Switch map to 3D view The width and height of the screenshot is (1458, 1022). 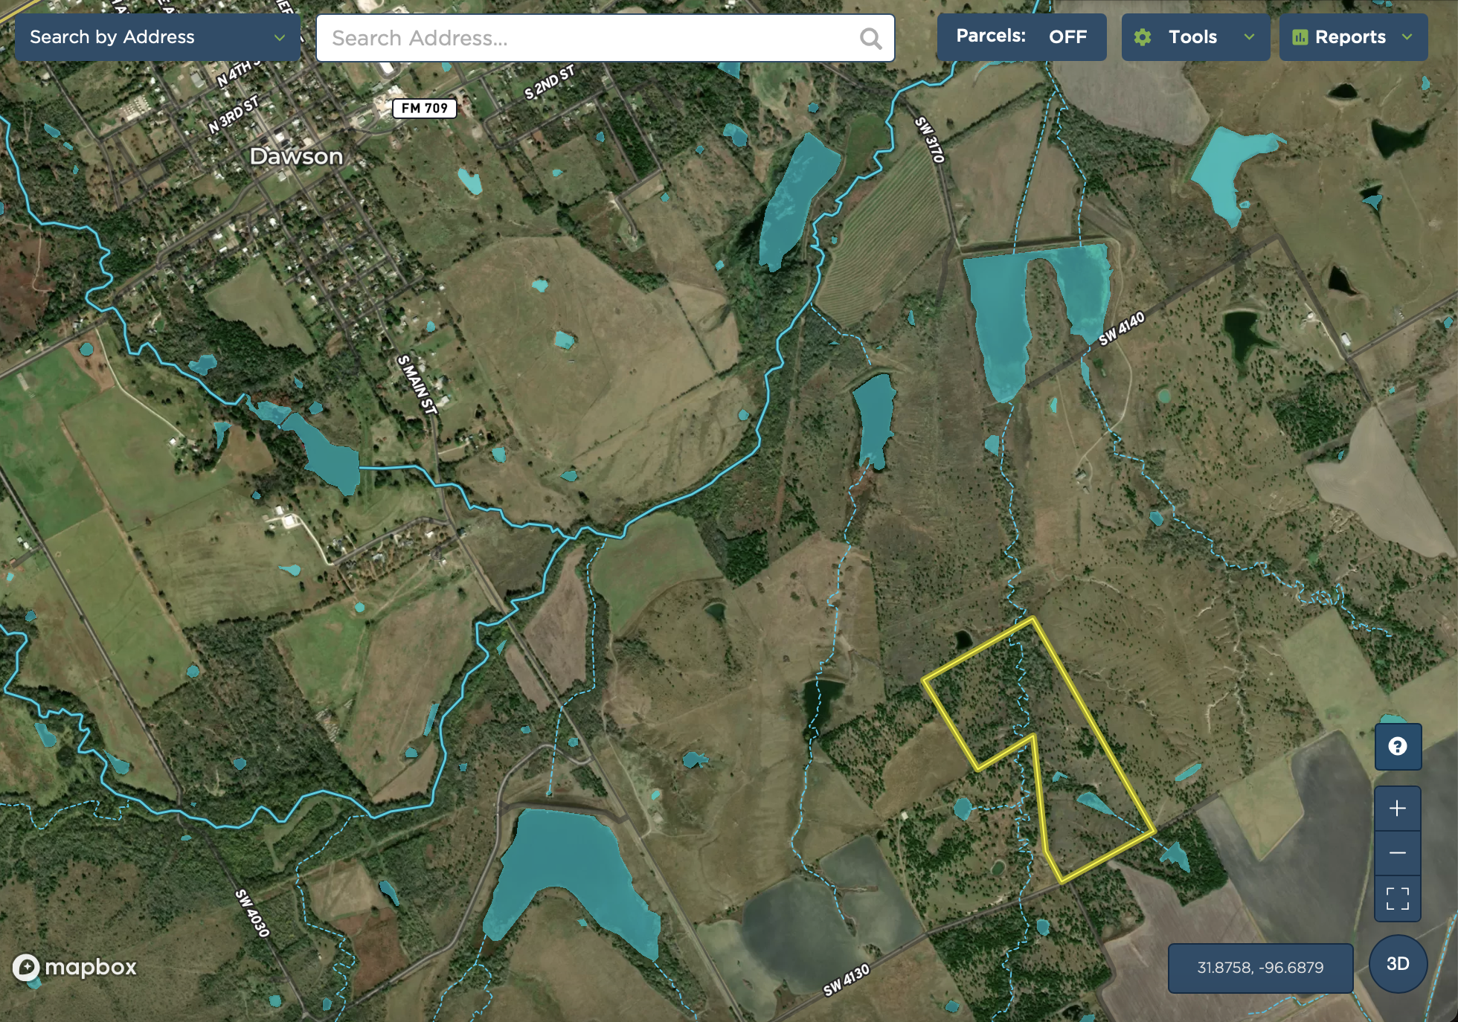(x=1398, y=964)
